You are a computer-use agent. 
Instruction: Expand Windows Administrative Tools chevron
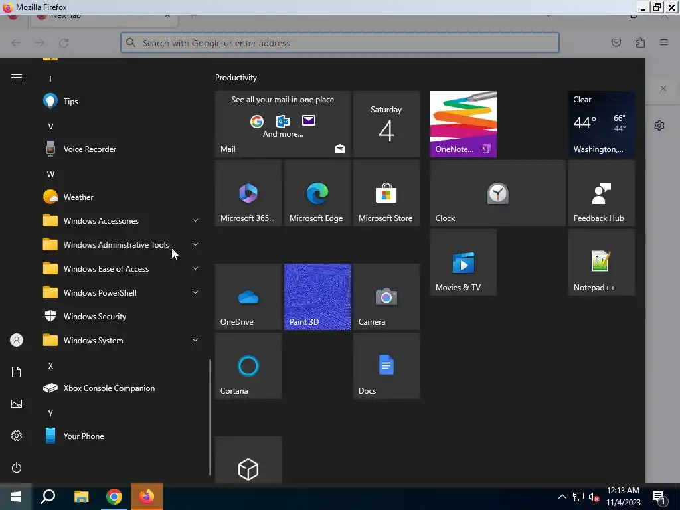[195, 244]
